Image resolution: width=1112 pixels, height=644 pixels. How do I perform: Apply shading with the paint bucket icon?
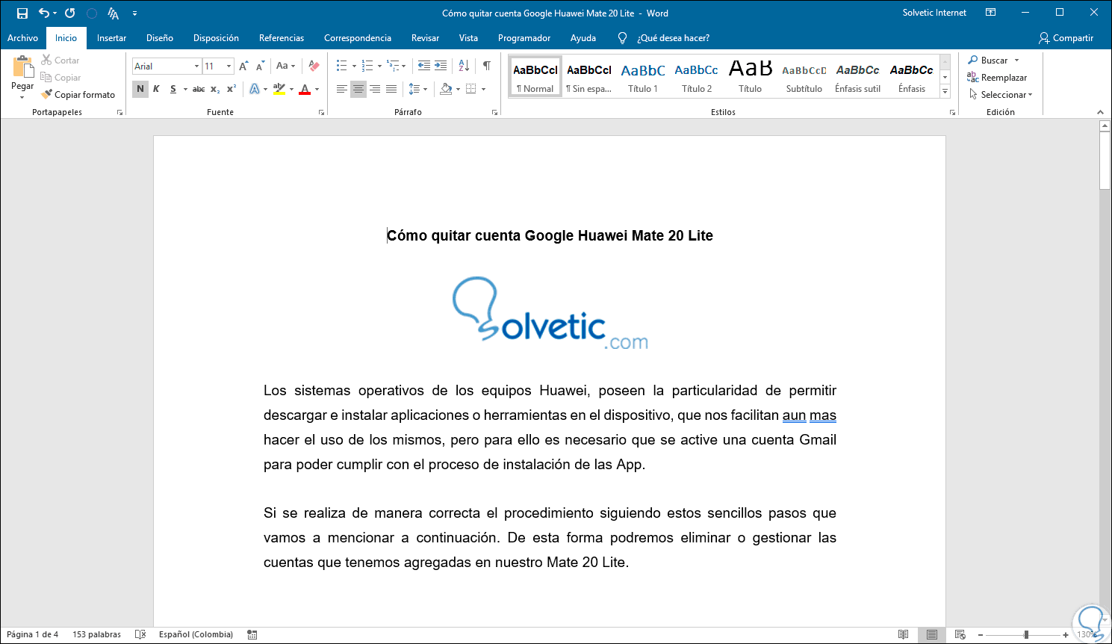tap(446, 89)
